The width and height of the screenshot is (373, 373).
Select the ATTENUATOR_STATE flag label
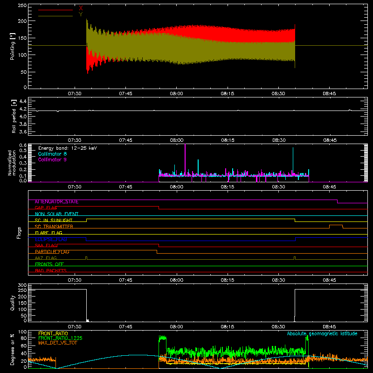(56, 202)
